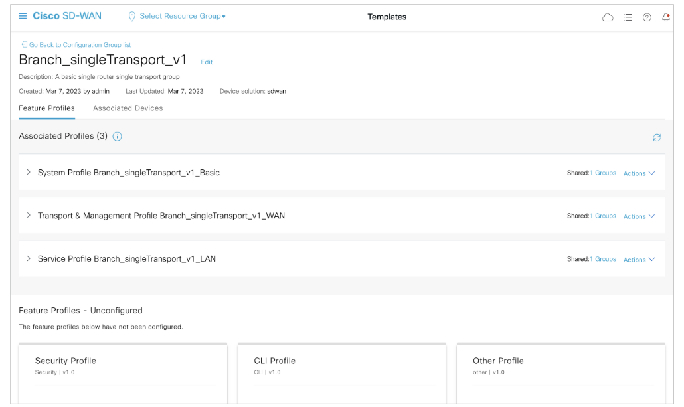Expand Service Profile Branch_singleTransport_v1_LAN
Screen dimensions: 684x407
(29, 258)
